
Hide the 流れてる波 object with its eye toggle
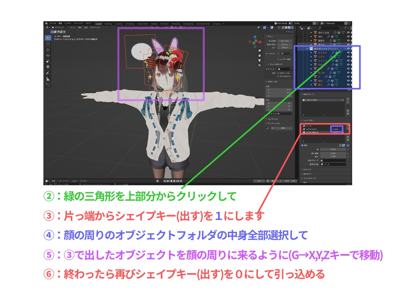[348, 32]
